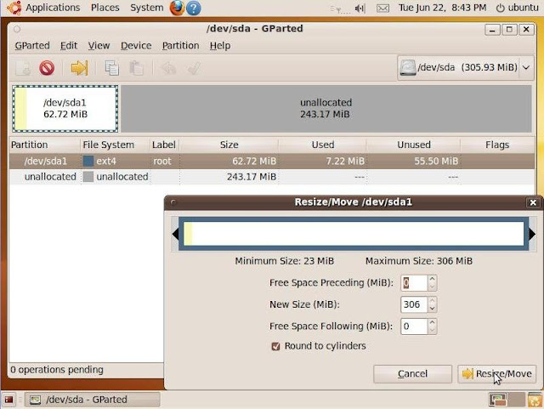Click the Label column header
This screenshot has height=409, width=544.
pos(164,145)
